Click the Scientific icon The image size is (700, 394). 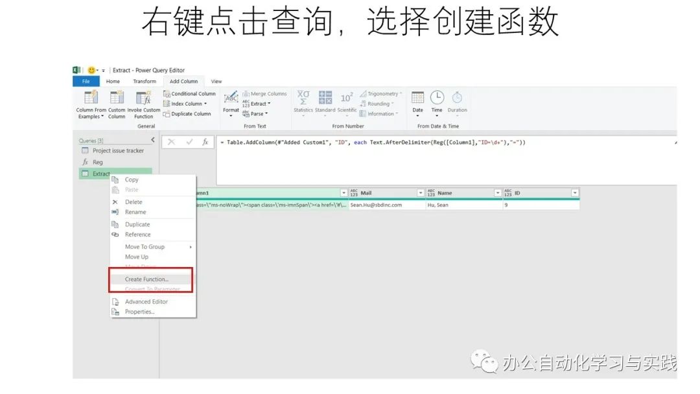tap(347, 97)
